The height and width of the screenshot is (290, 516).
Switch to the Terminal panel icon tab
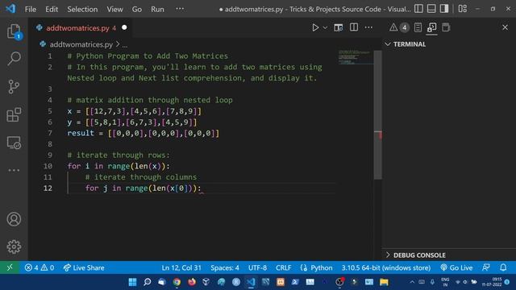click(446, 27)
